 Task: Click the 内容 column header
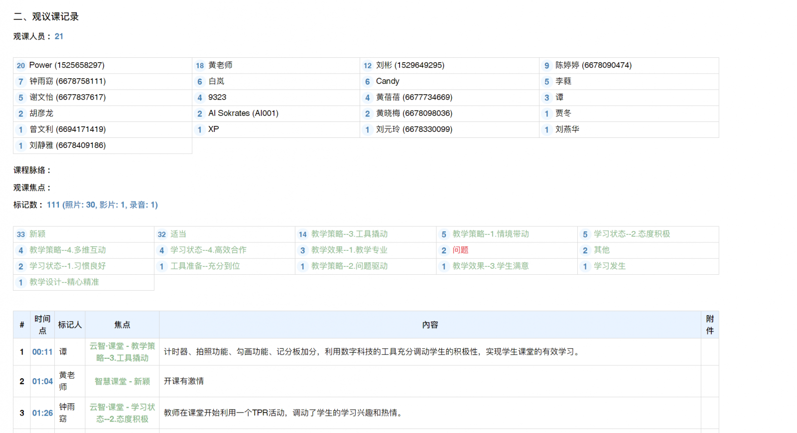click(x=430, y=325)
